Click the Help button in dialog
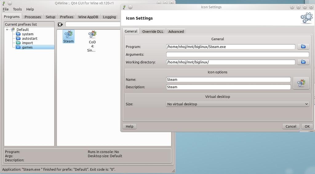The image size is (315, 174). coord(130,126)
